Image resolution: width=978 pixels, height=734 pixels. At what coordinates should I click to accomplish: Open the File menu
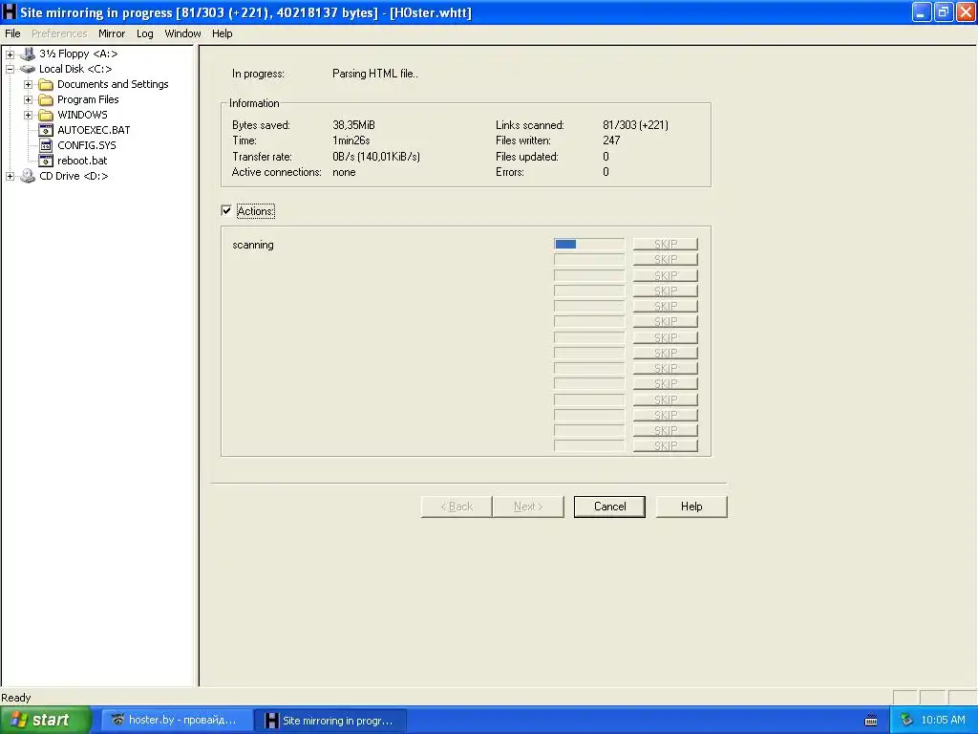(x=12, y=33)
